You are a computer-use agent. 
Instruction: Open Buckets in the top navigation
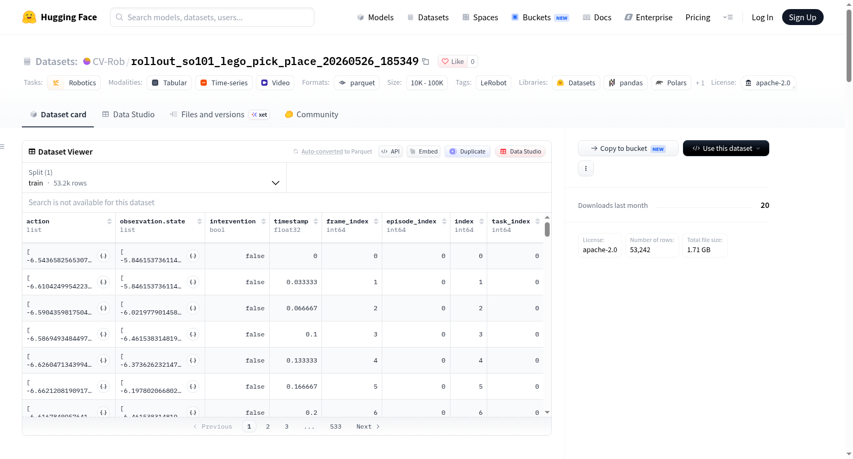(540, 17)
